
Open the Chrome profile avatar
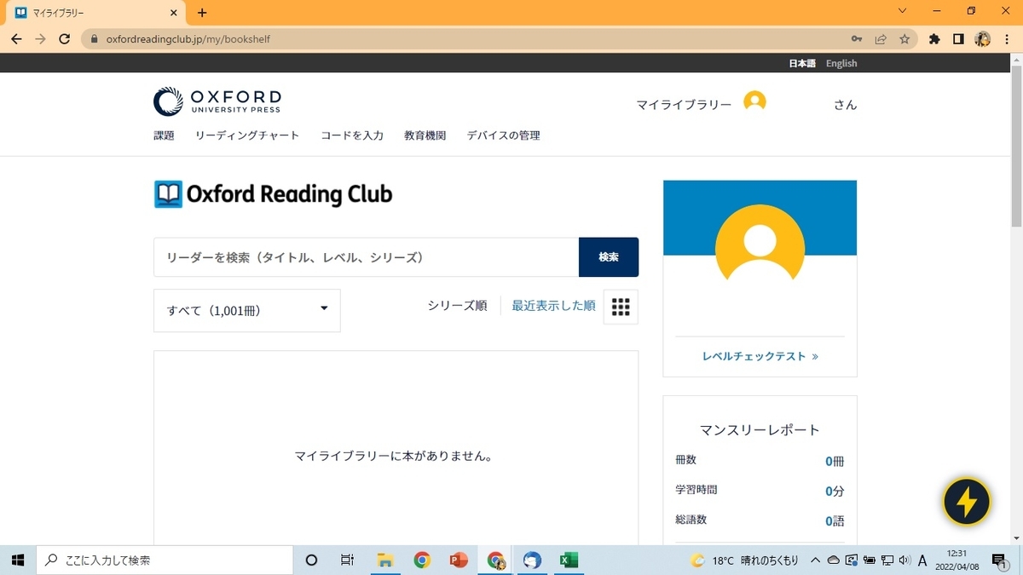(x=982, y=38)
